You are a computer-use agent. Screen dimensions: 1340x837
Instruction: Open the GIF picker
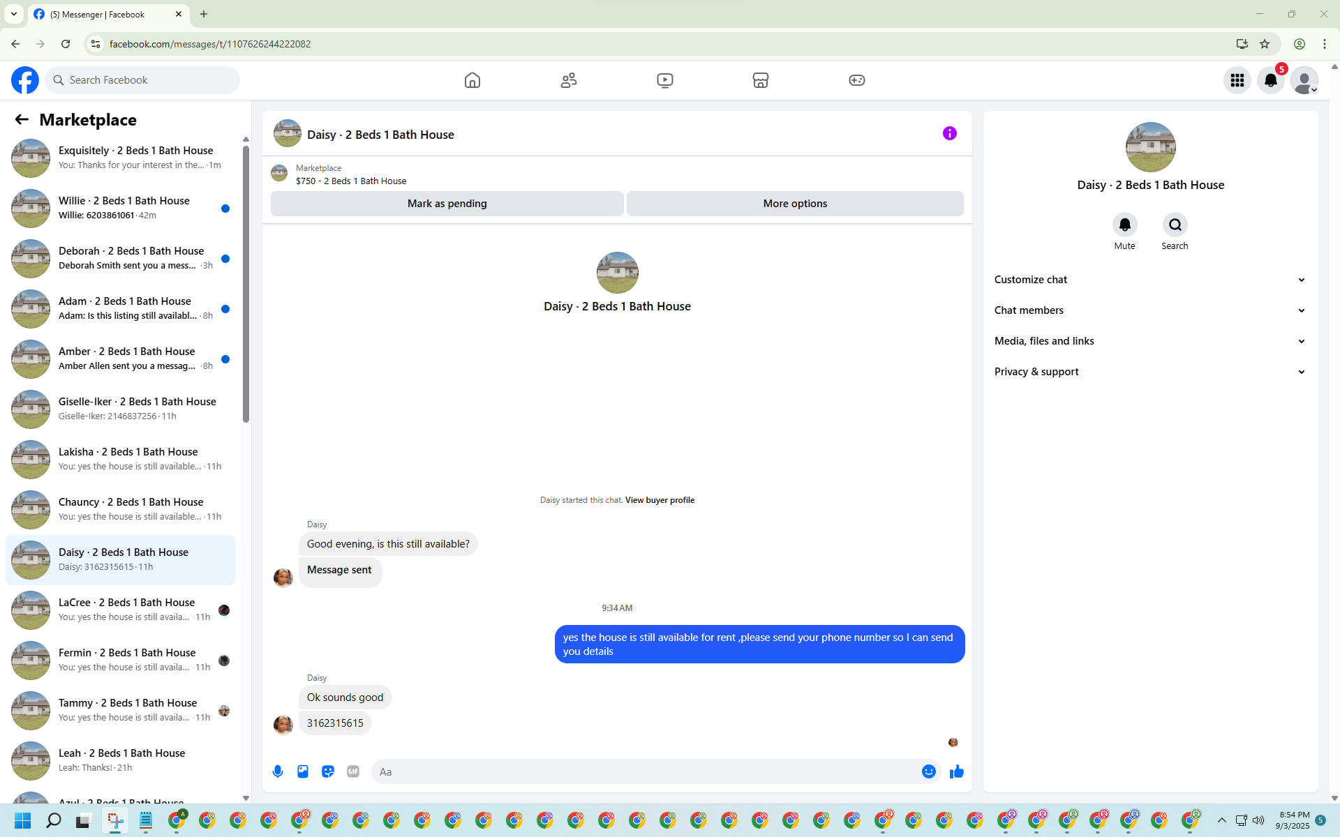tap(353, 771)
